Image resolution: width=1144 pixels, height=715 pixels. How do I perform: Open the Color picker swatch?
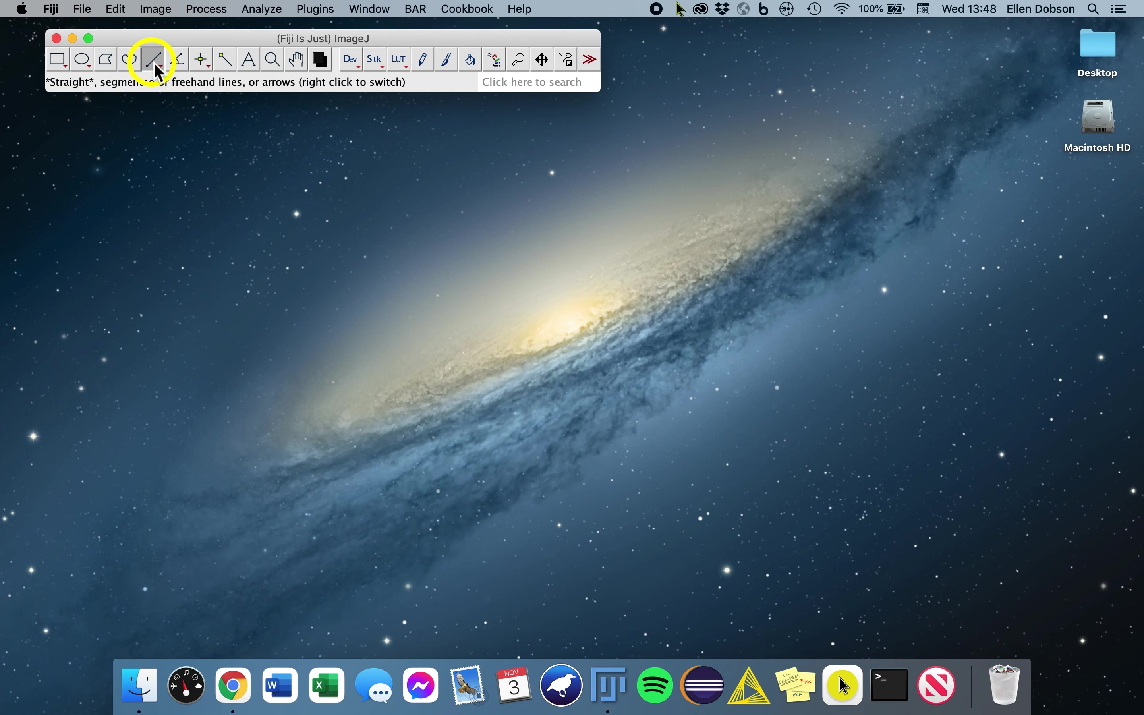320,60
